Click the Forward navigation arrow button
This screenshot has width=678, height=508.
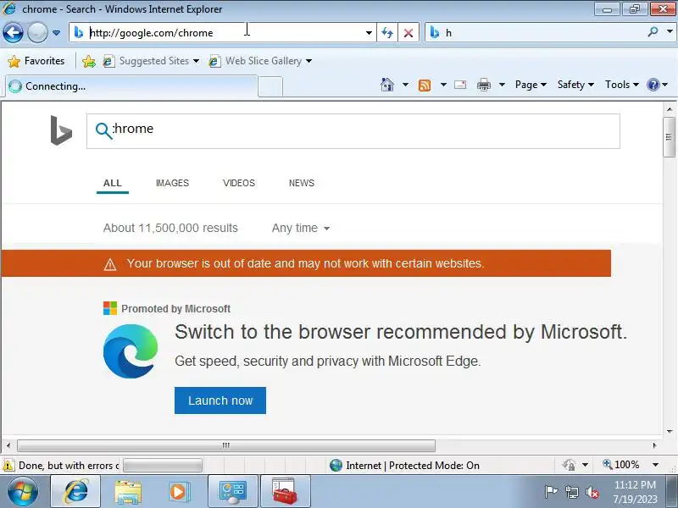pyautogui.click(x=37, y=32)
